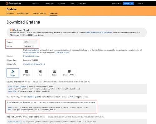This screenshot has height=124, width=156.
Task: Click the Download Grafana page title
Action: click(23, 22)
